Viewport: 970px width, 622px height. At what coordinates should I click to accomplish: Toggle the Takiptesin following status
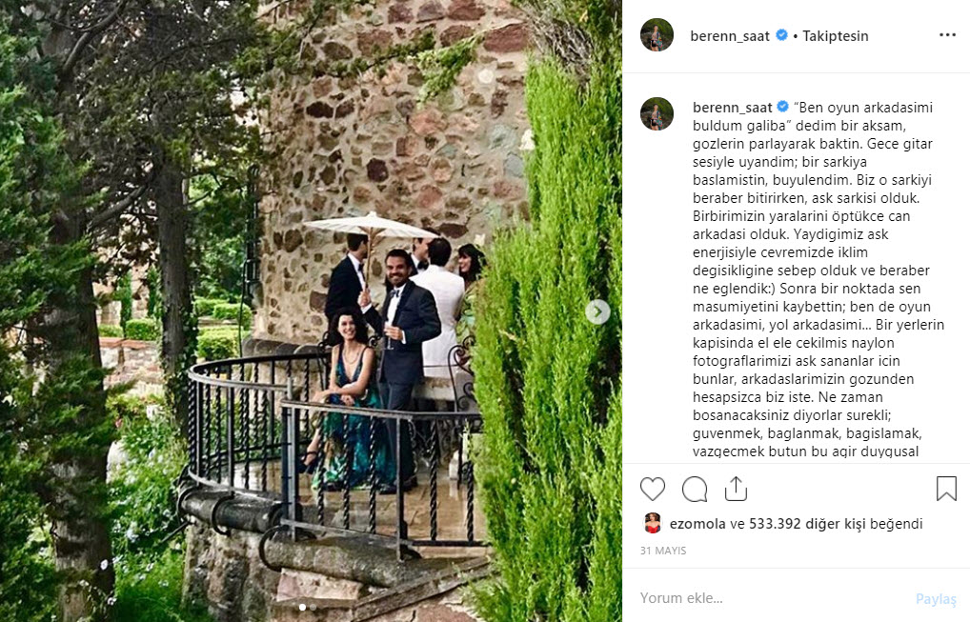[835, 36]
